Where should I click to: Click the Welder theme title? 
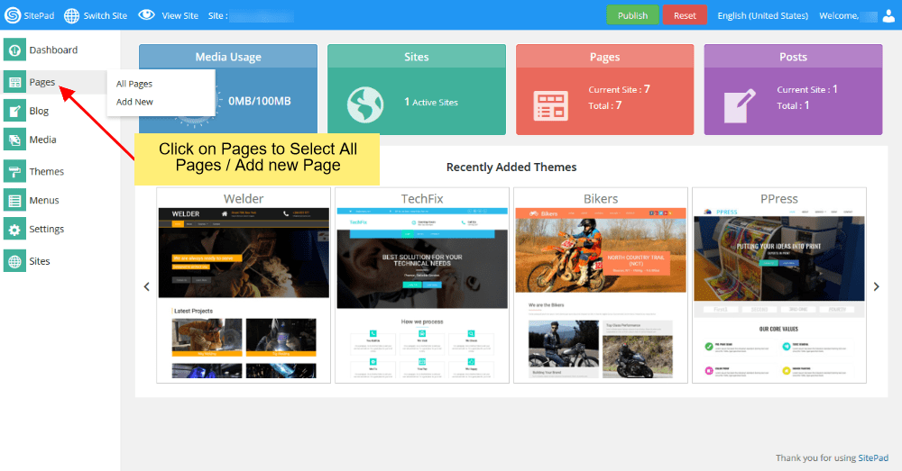[244, 199]
